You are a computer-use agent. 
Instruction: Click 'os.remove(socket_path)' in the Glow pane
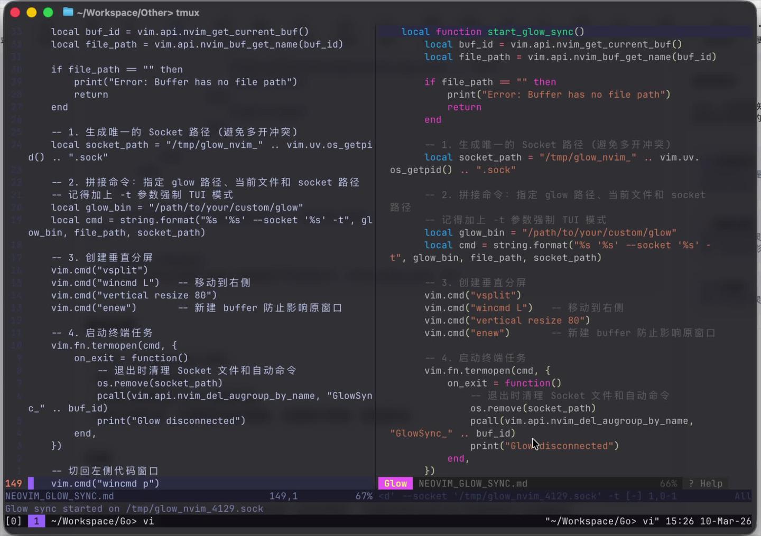[x=533, y=408]
